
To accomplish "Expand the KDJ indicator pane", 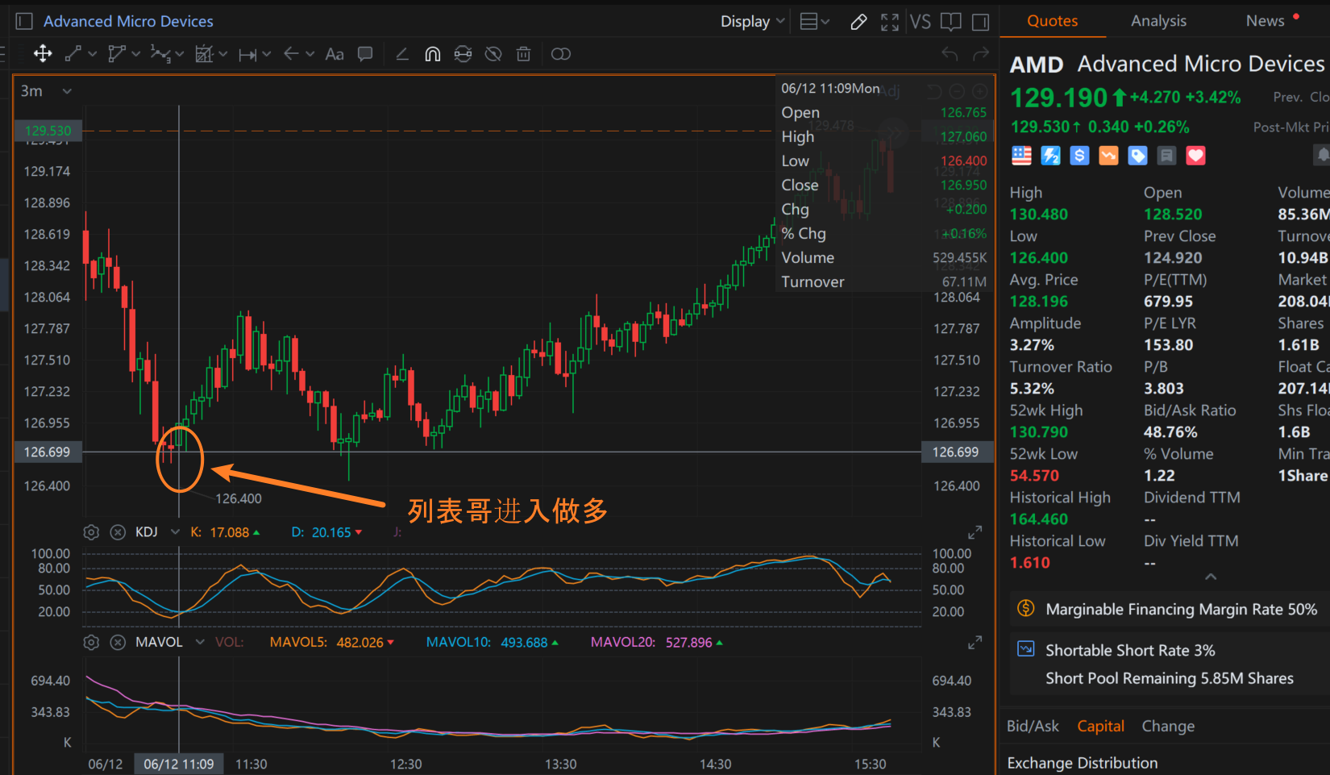I will coord(975,533).
